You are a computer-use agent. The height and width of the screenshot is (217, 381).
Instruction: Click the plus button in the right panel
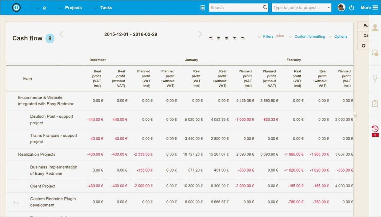(x=364, y=46)
